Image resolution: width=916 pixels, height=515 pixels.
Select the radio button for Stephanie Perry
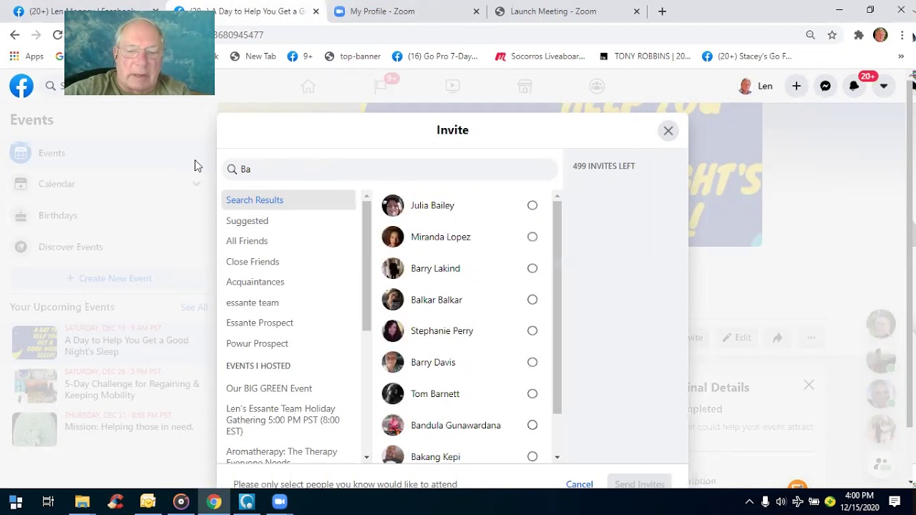pos(532,330)
